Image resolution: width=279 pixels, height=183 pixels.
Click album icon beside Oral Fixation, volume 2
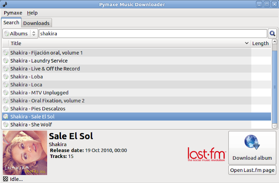click(6, 101)
